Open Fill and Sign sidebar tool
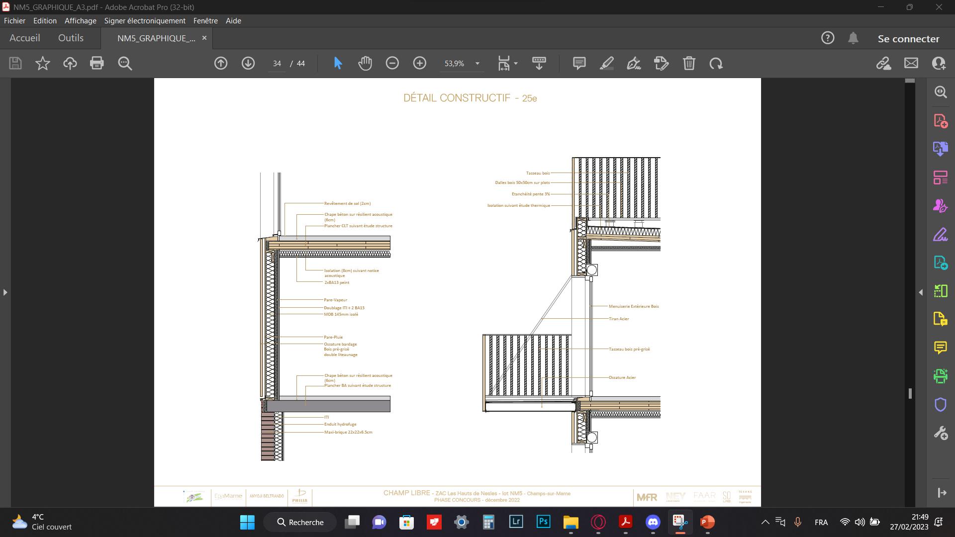 point(941,234)
